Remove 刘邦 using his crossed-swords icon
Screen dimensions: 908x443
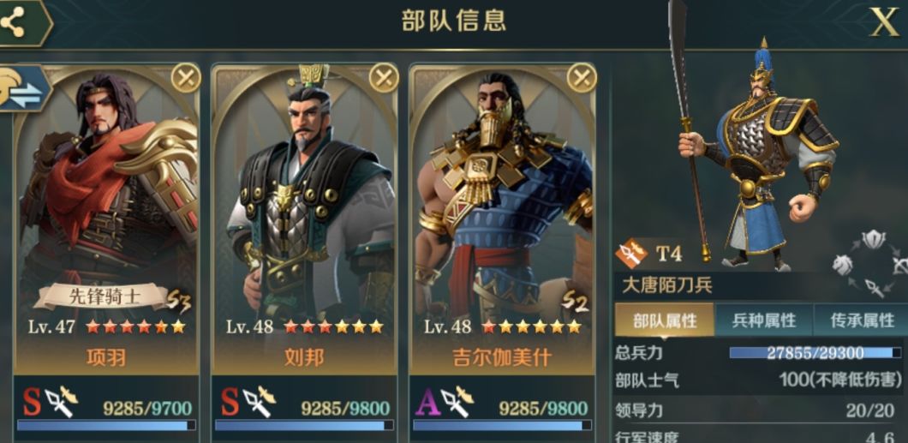(384, 78)
